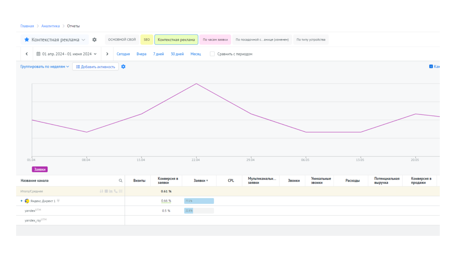Click the chart icon in Итого/Среднее row
The height and width of the screenshot is (256, 456).
(111, 191)
